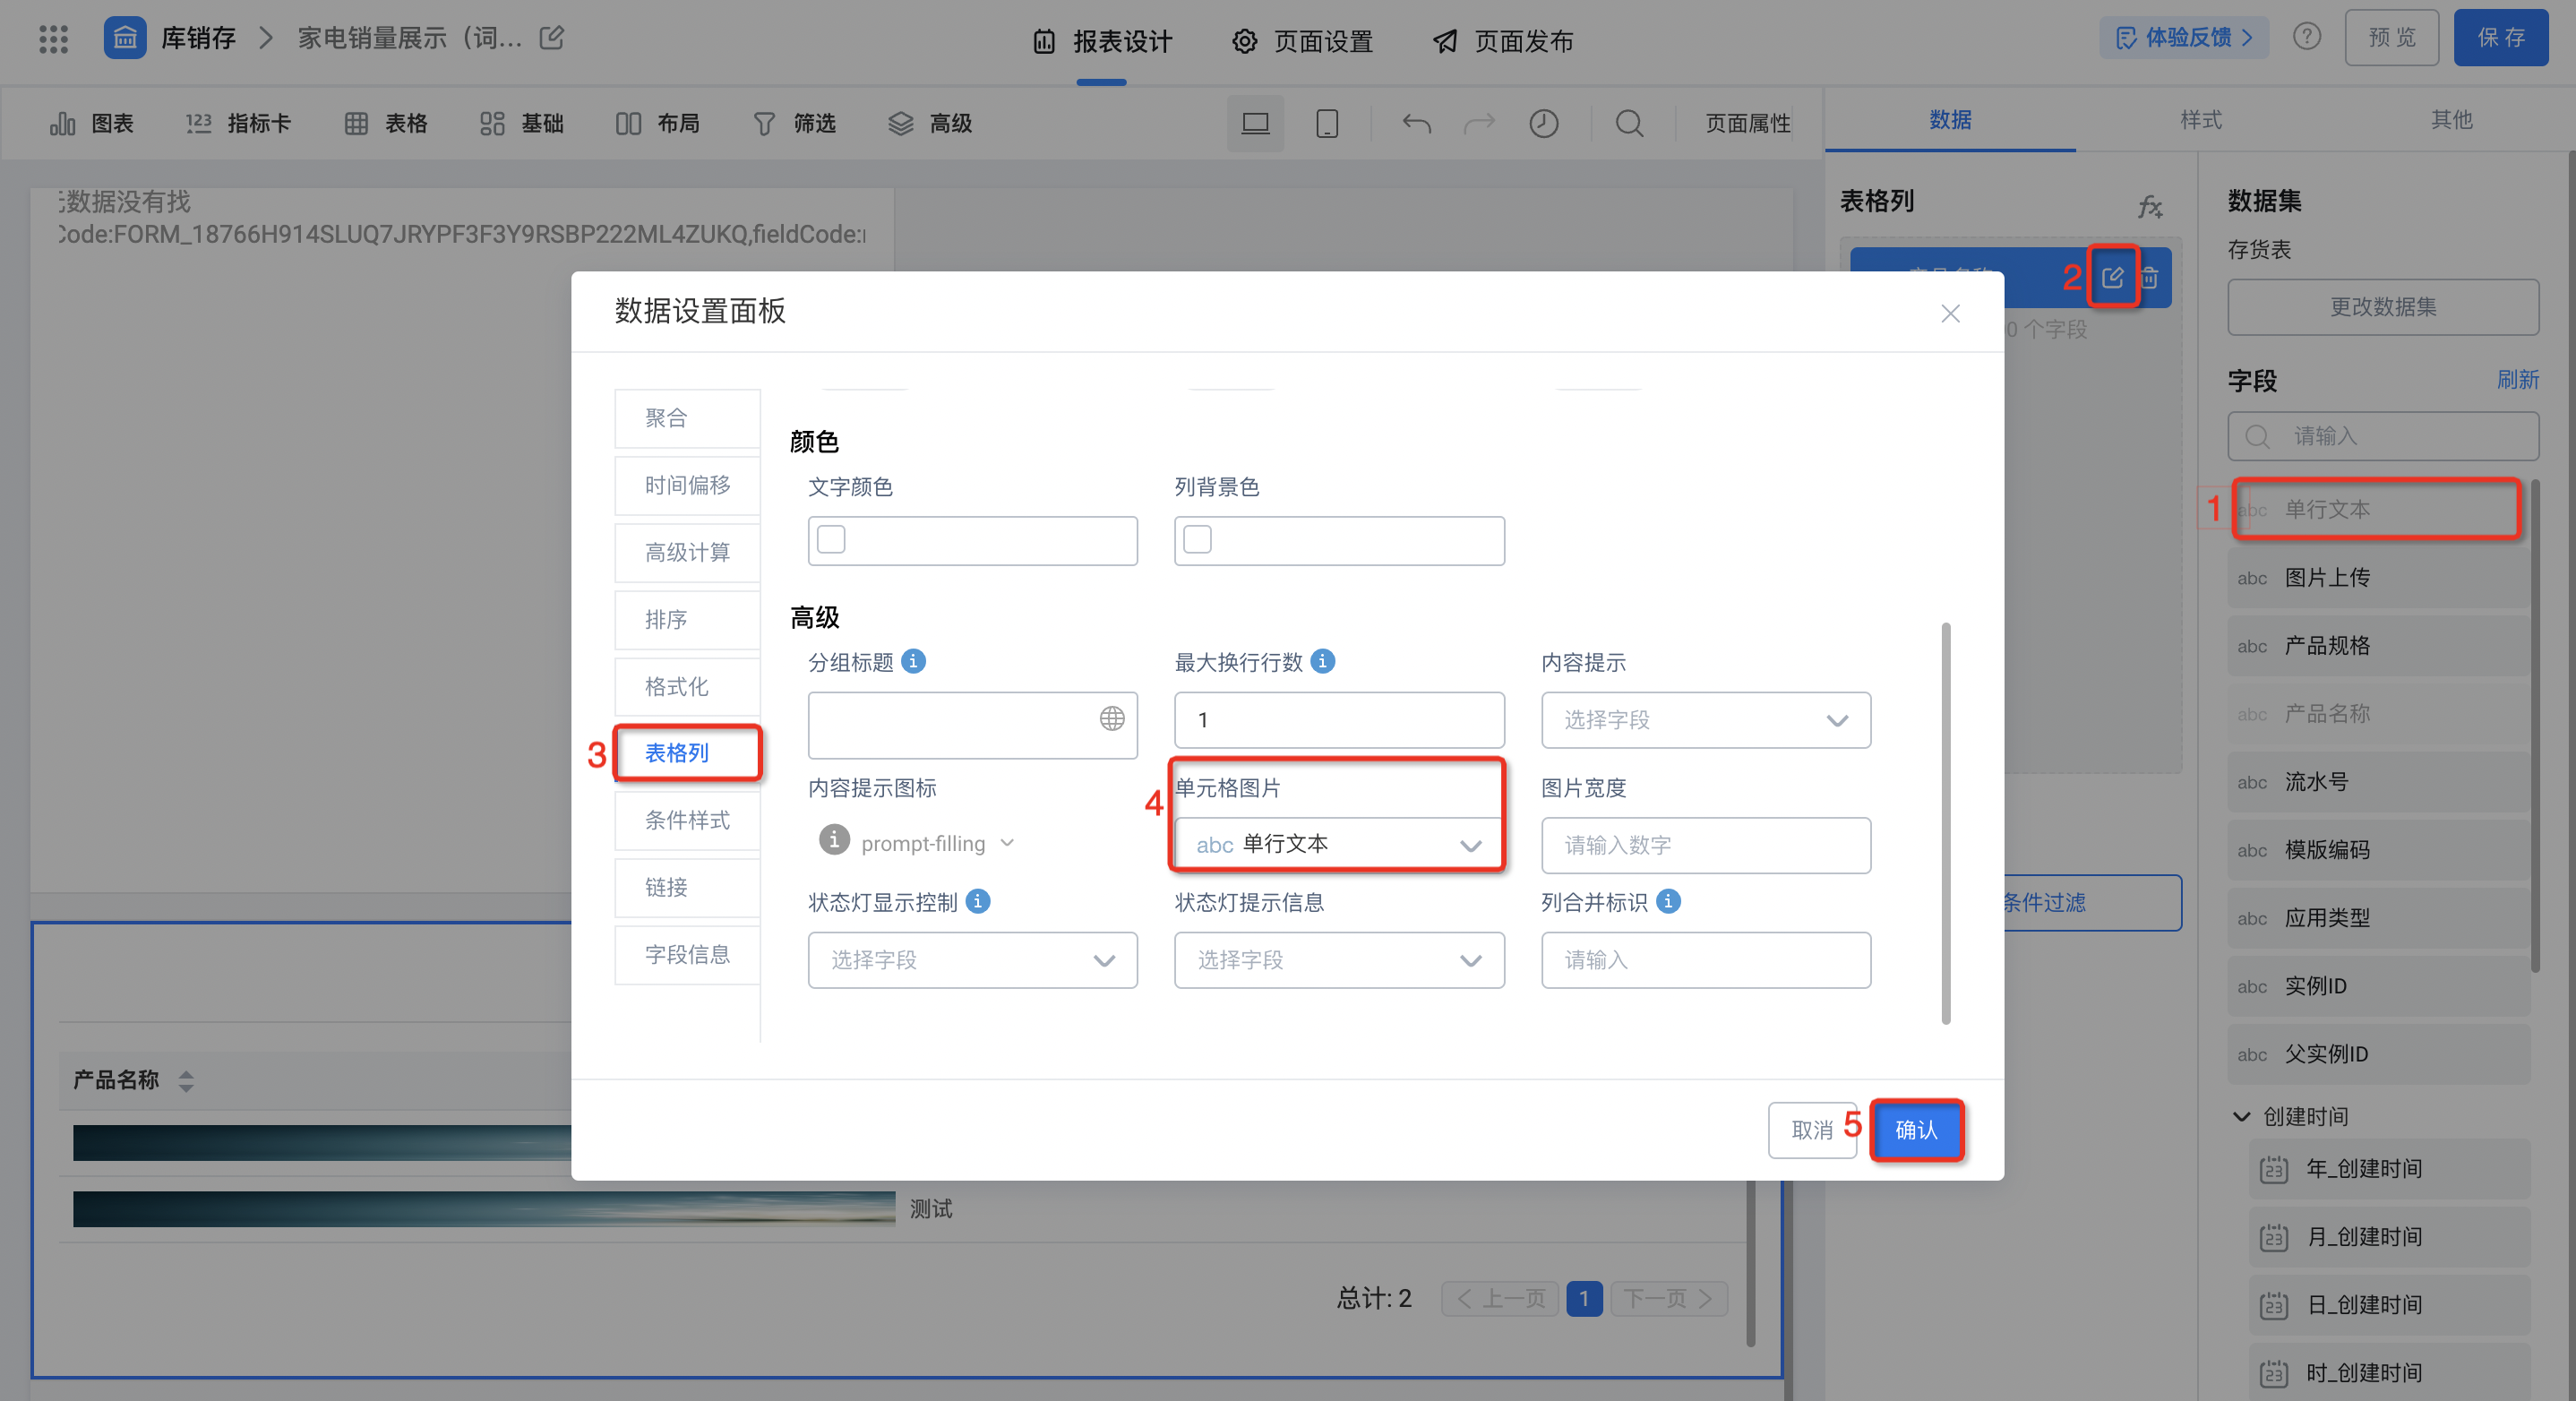This screenshot has width=2576, height=1401.
Task: Click the search magnifier in toolbar
Action: click(x=1629, y=123)
